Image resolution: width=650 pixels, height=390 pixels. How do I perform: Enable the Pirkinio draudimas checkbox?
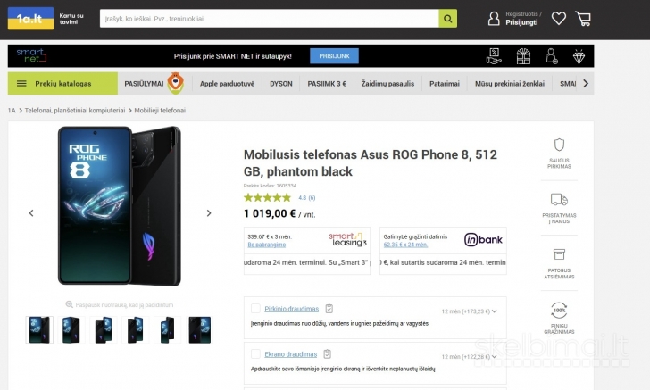256,308
